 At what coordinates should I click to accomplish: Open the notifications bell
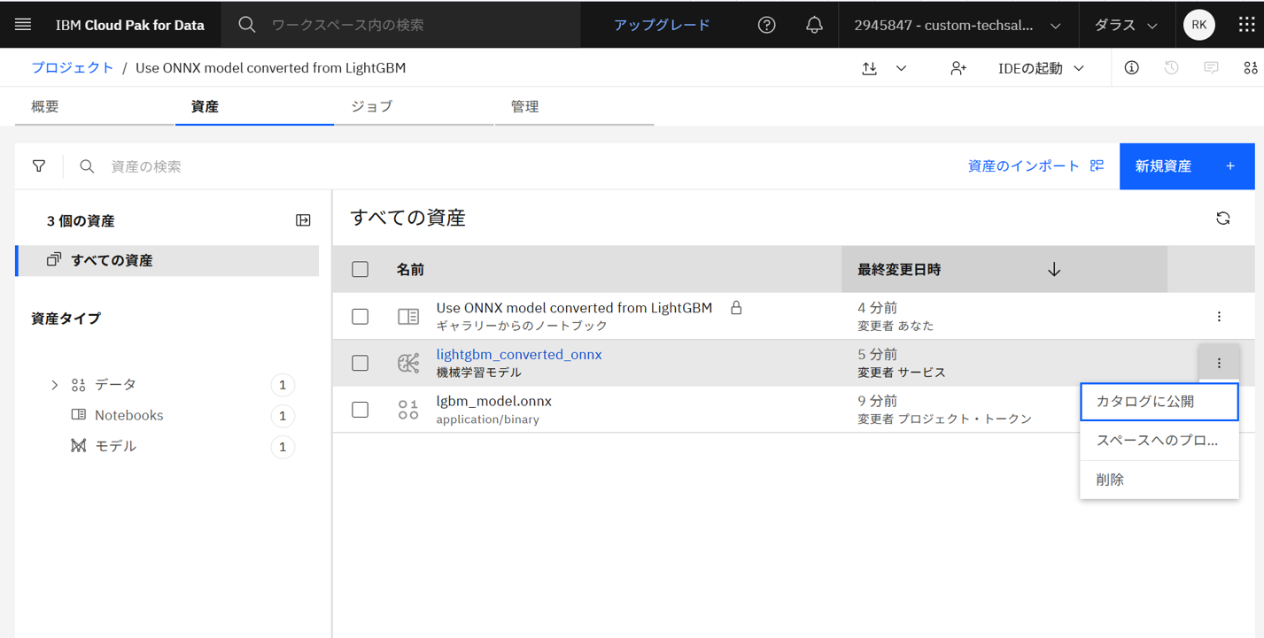pyautogui.click(x=814, y=24)
